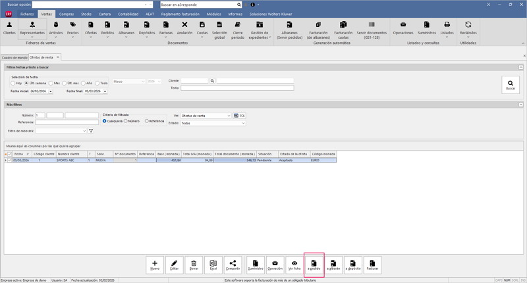Select the Anulación icon
Screen dimensions: 527x283
(184, 28)
